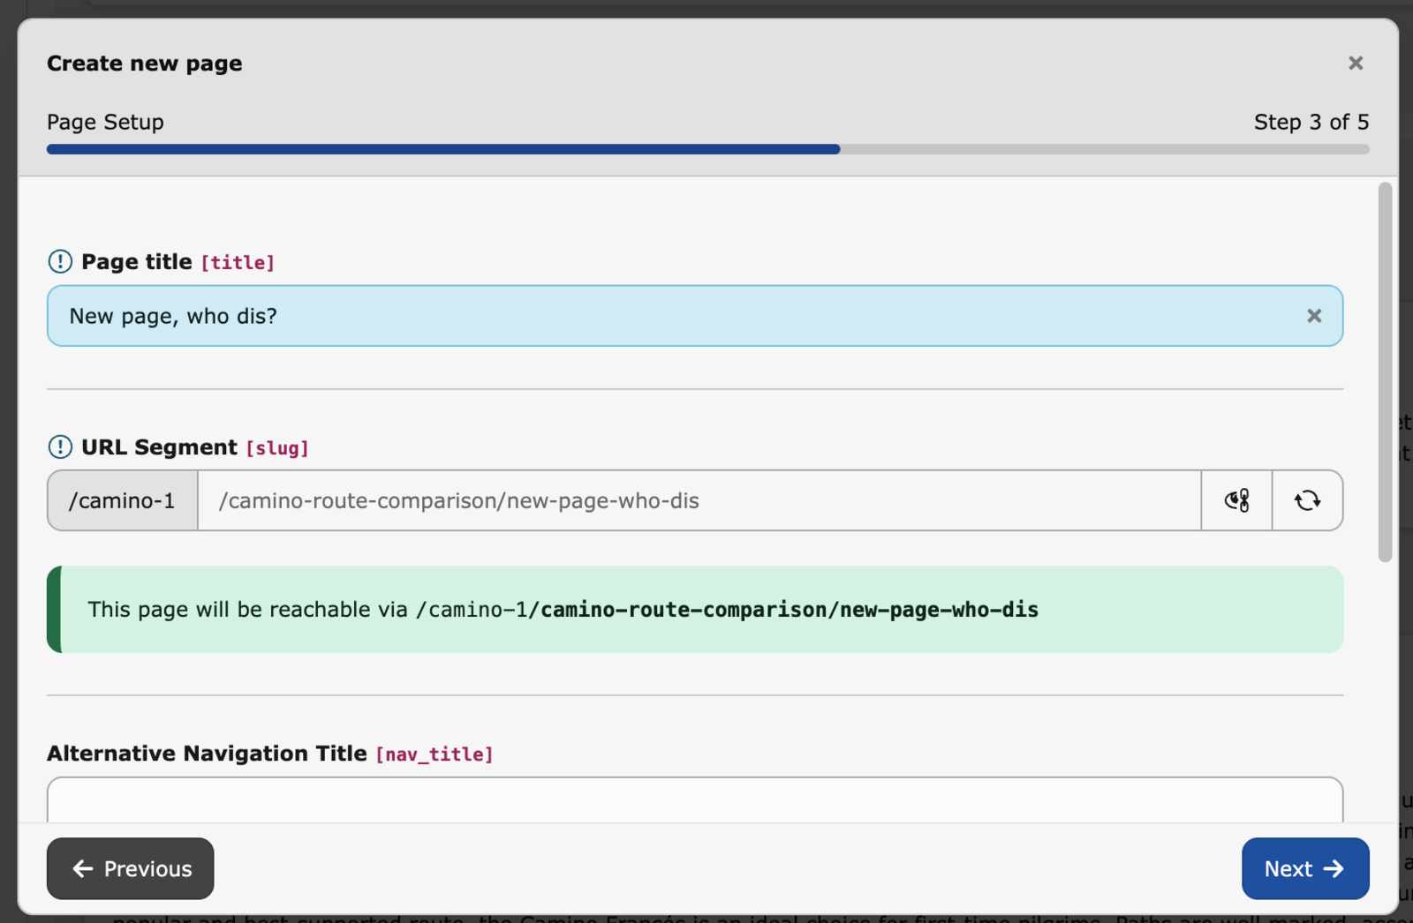
Task: Click the Alternative Navigation Title input
Action: (694, 799)
